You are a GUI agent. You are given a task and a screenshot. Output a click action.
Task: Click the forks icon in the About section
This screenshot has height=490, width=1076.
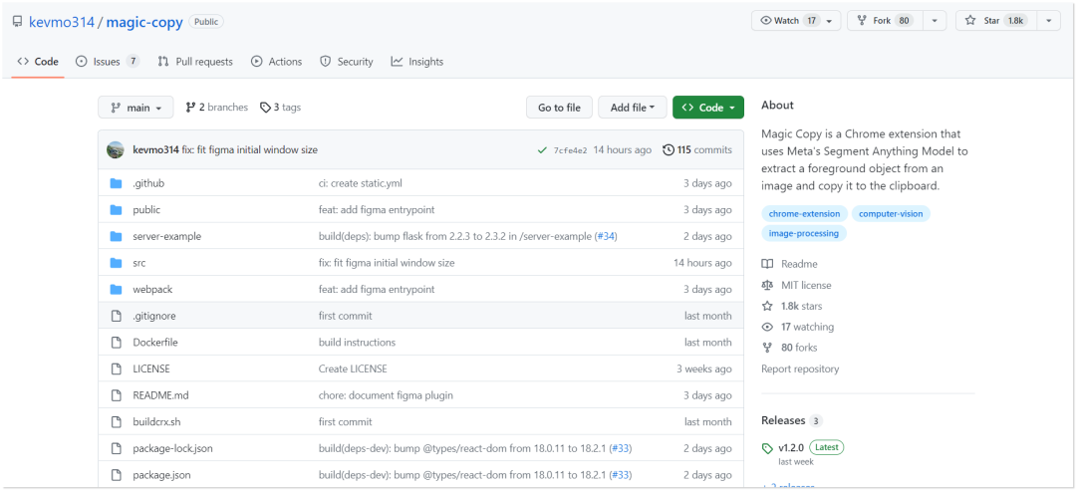[767, 348]
